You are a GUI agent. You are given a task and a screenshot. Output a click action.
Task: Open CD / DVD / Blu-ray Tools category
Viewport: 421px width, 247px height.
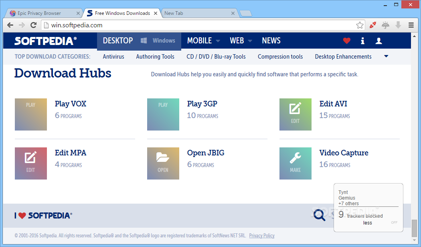coord(216,57)
